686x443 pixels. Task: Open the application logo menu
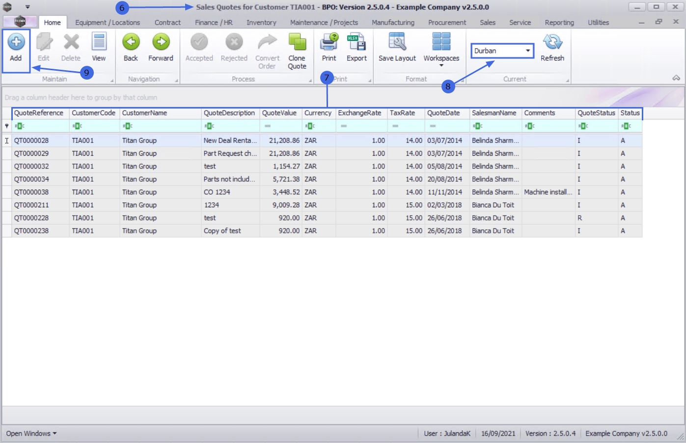20,22
